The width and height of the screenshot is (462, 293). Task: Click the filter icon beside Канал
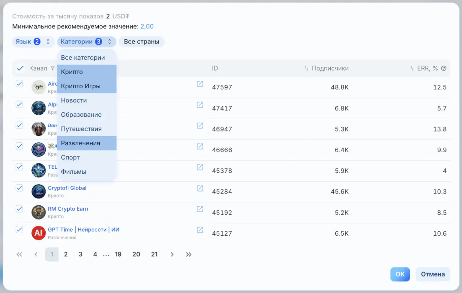coord(52,69)
